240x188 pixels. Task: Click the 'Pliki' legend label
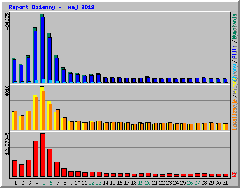pos(235,52)
